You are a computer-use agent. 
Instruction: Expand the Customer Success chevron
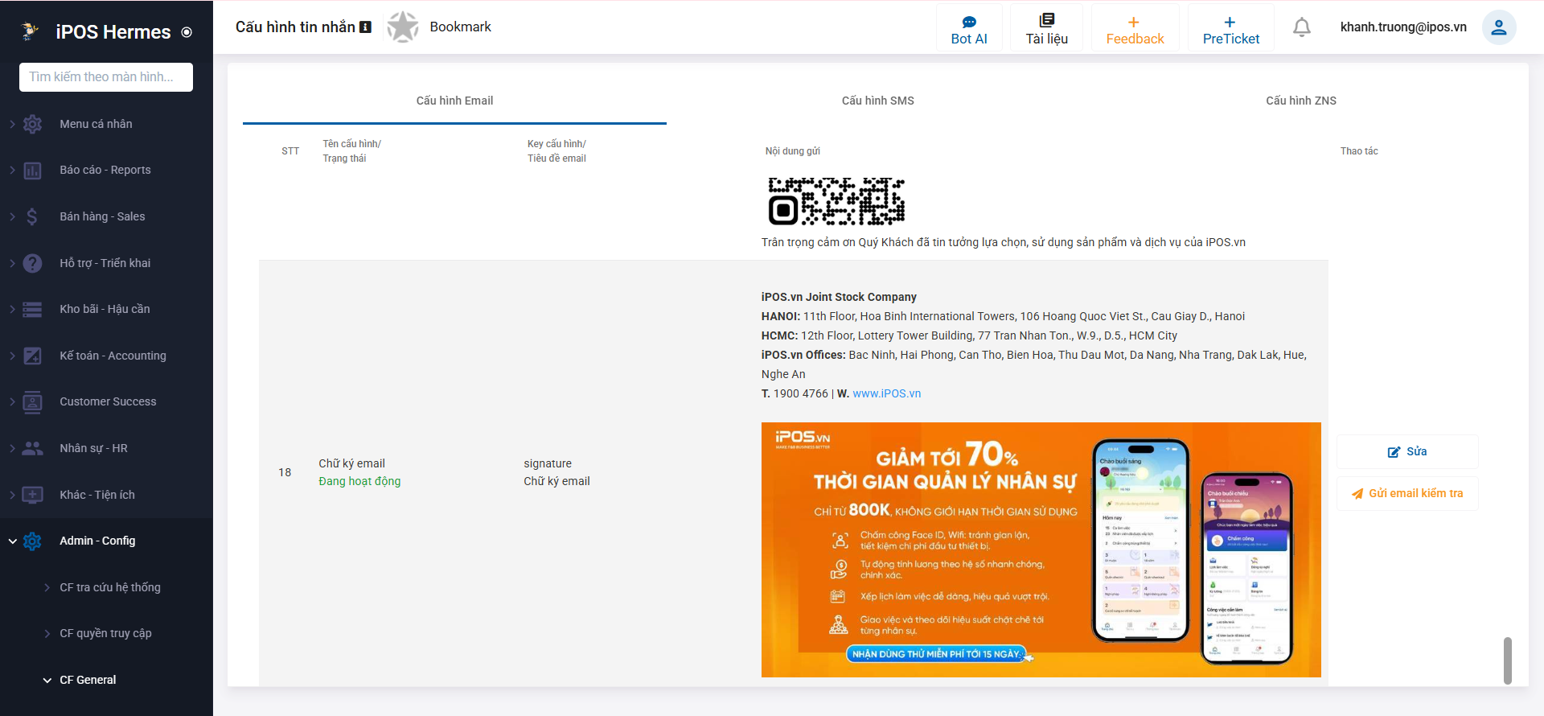[x=12, y=401]
